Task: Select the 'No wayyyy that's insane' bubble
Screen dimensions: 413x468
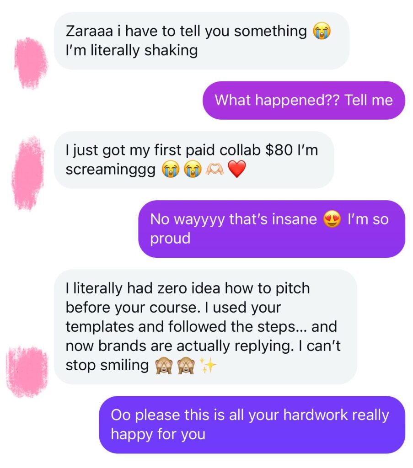Action: coord(272,229)
